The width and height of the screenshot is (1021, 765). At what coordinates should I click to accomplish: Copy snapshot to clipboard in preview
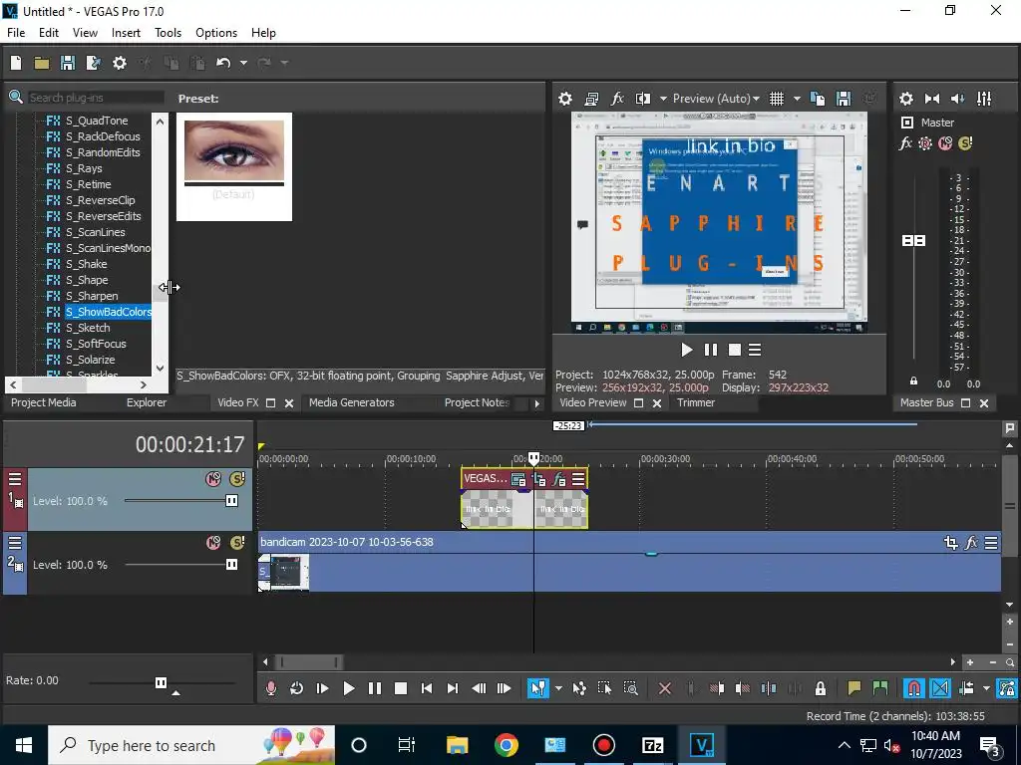click(818, 99)
